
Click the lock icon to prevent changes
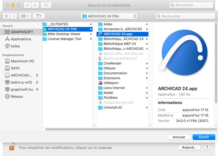tap(12, 147)
